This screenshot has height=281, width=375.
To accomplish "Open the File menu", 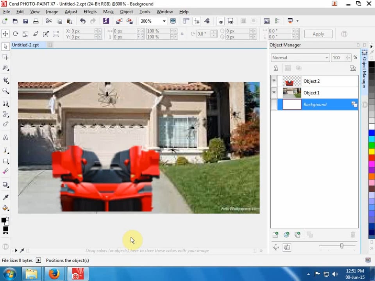I will click(7, 11).
